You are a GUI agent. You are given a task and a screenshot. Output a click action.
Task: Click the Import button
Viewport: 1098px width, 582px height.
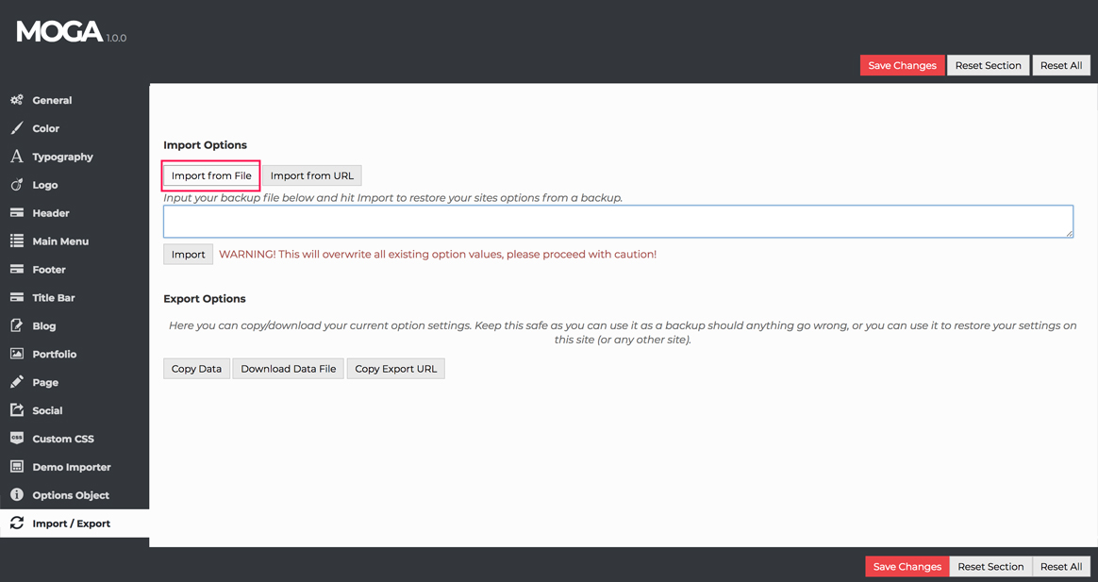[189, 255]
